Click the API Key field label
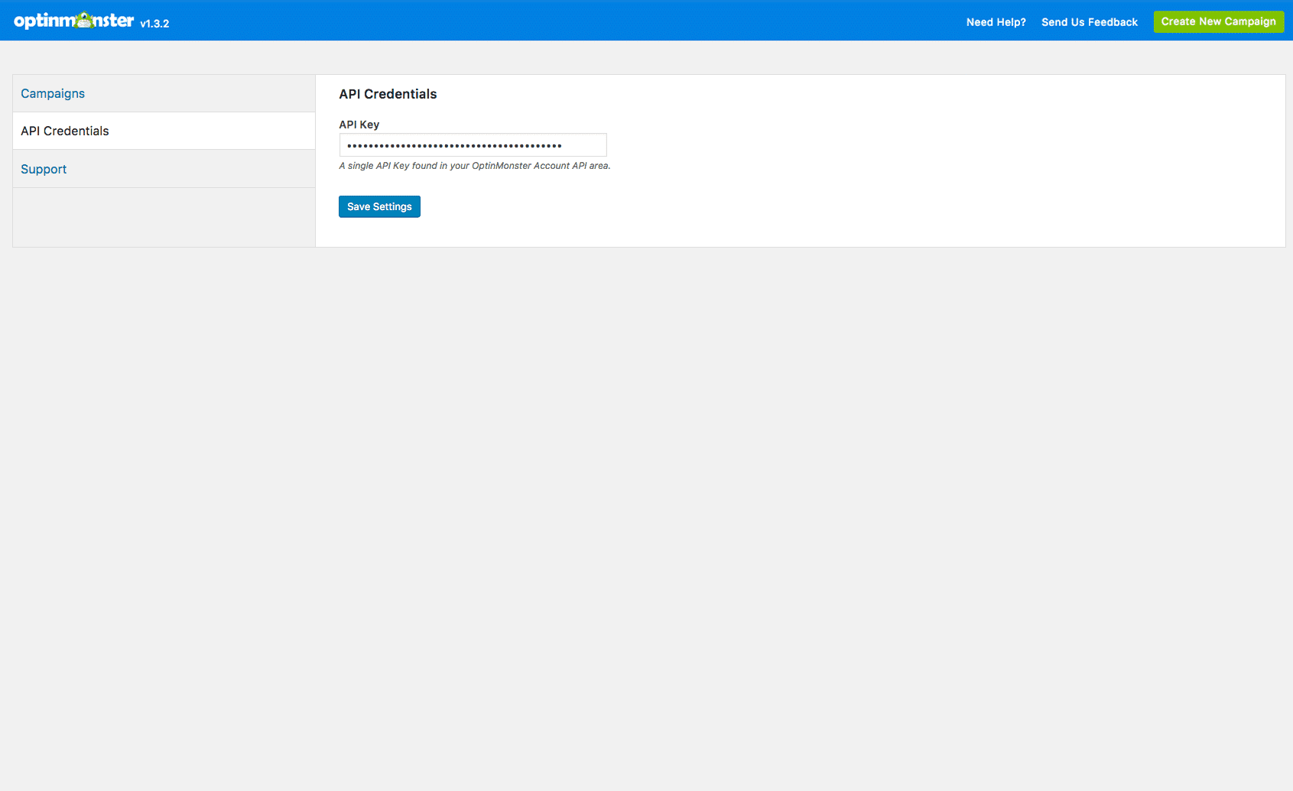The image size is (1293, 791). [359, 125]
